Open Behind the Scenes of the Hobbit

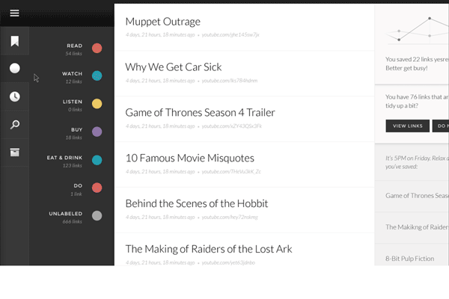[196, 203]
